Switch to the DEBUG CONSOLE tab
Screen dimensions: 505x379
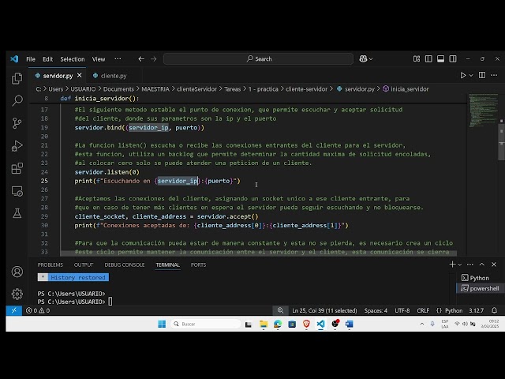pos(125,265)
